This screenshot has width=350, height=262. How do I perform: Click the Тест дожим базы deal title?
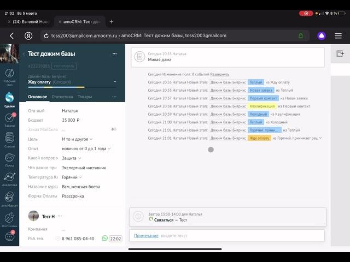(x=51, y=54)
